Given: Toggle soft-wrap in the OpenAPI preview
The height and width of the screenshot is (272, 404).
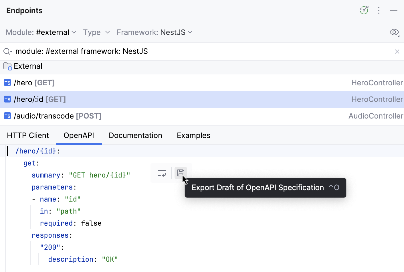Looking at the screenshot, I should coord(162,173).
